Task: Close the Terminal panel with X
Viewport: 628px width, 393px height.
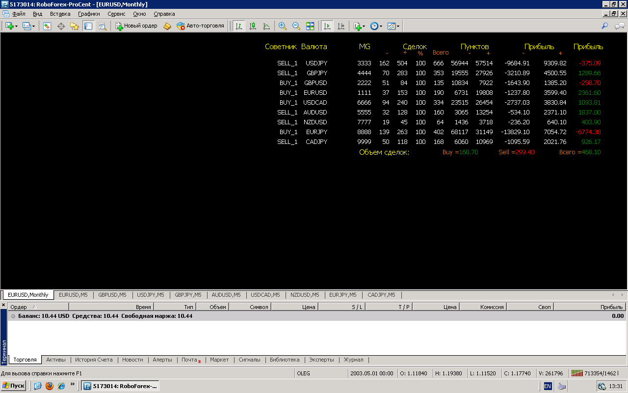Action: [3, 306]
